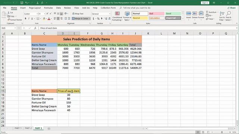Image resolution: width=239 pixels, height=134 pixels.
Task: Click the Font Color red A
Action: click(49, 19)
